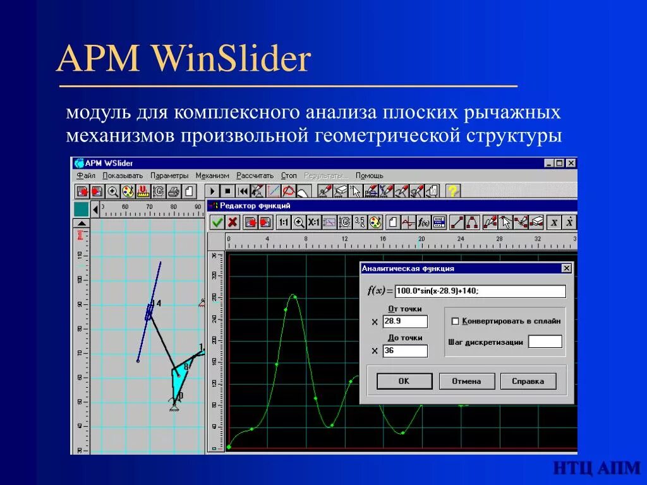
Task: Click the zoom-in magnifier in function editor
Action: point(299,222)
